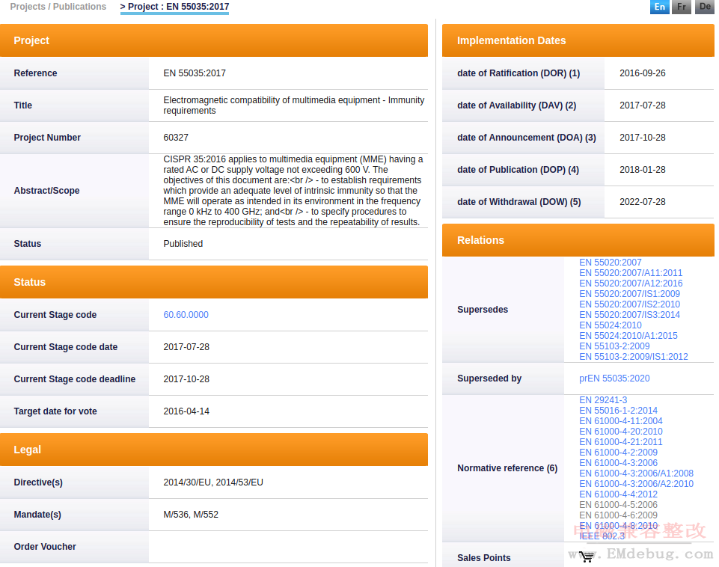Open EN 61000-4-3:2006/A1:2008 link
This screenshot has height=567, width=719.
click(x=636, y=473)
